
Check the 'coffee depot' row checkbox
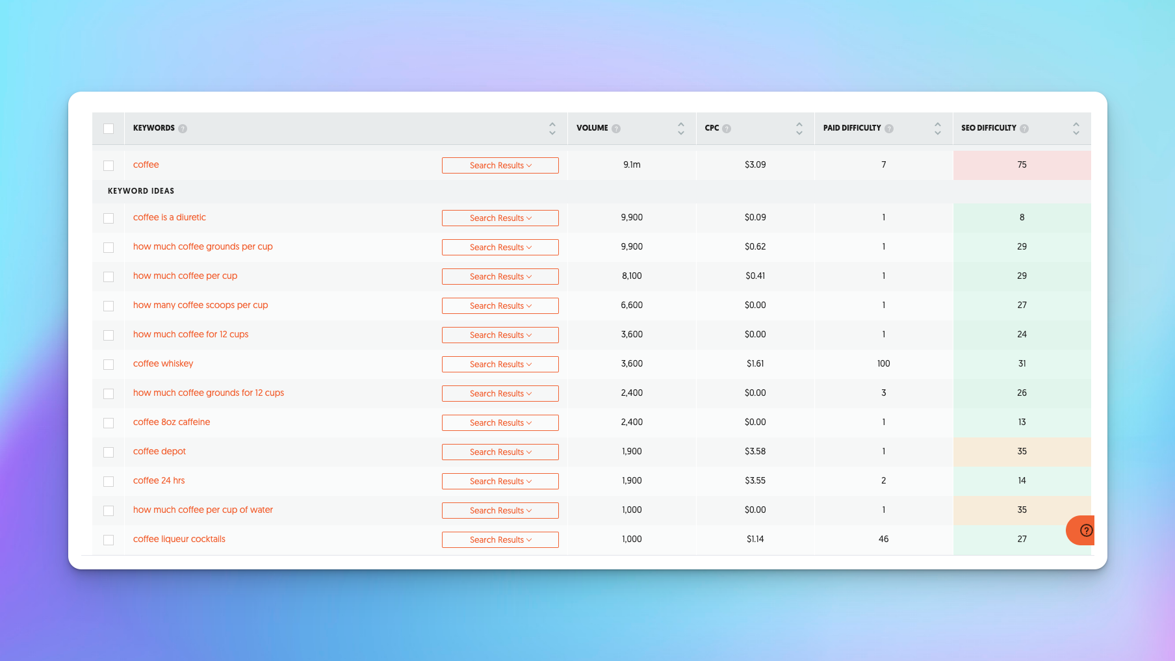(109, 452)
